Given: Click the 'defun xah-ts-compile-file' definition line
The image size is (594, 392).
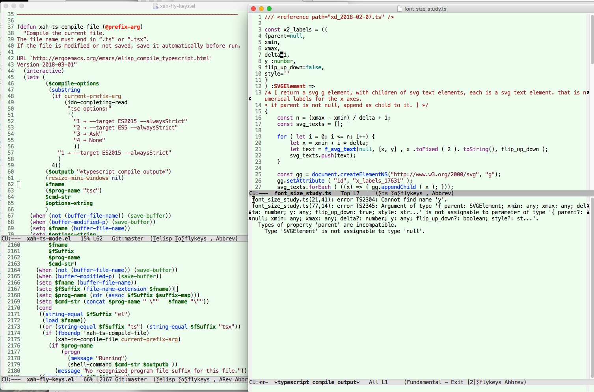Looking at the screenshot, I should 80,27.
